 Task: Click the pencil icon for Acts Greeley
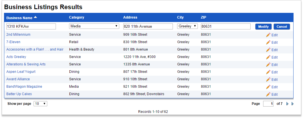pyautogui.click(x=268, y=57)
